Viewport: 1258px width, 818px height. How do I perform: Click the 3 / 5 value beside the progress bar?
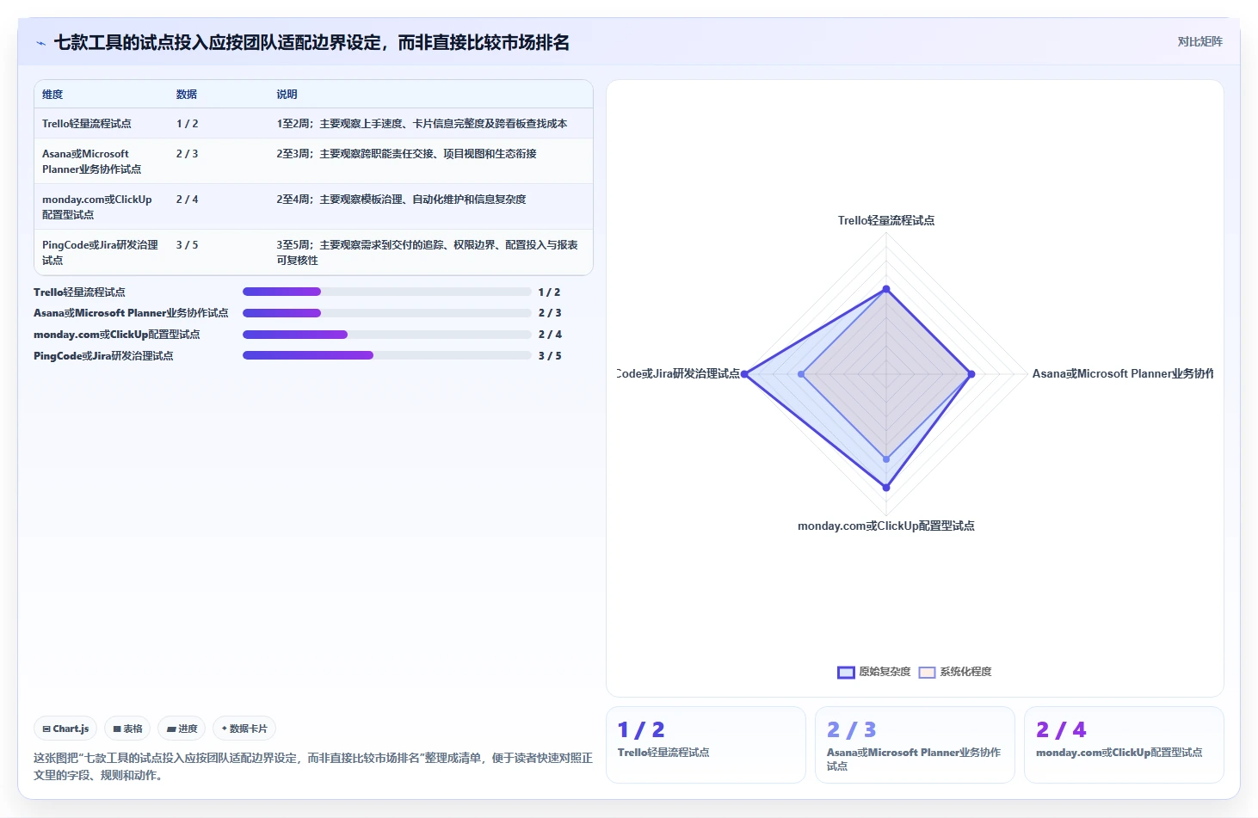pyautogui.click(x=550, y=356)
